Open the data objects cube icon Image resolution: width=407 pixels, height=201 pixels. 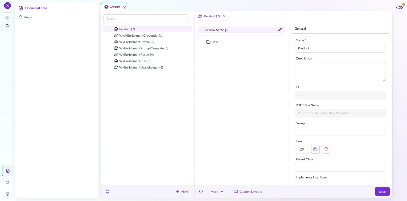tap(7, 194)
